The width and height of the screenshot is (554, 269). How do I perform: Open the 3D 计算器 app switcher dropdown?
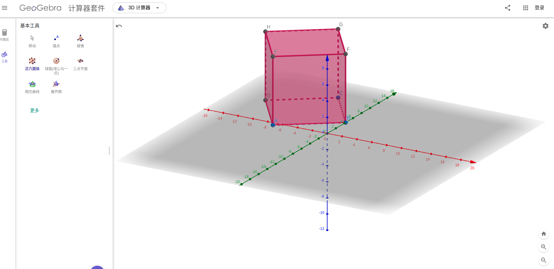pyautogui.click(x=139, y=8)
